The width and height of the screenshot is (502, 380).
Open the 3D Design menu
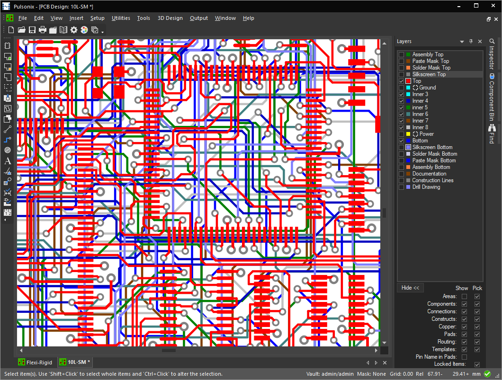[x=170, y=18]
